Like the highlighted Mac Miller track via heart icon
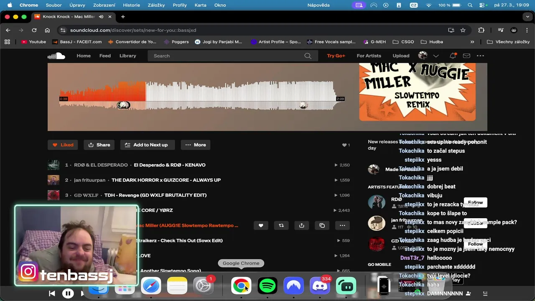 pyautogui.click(x=261, y=225)
